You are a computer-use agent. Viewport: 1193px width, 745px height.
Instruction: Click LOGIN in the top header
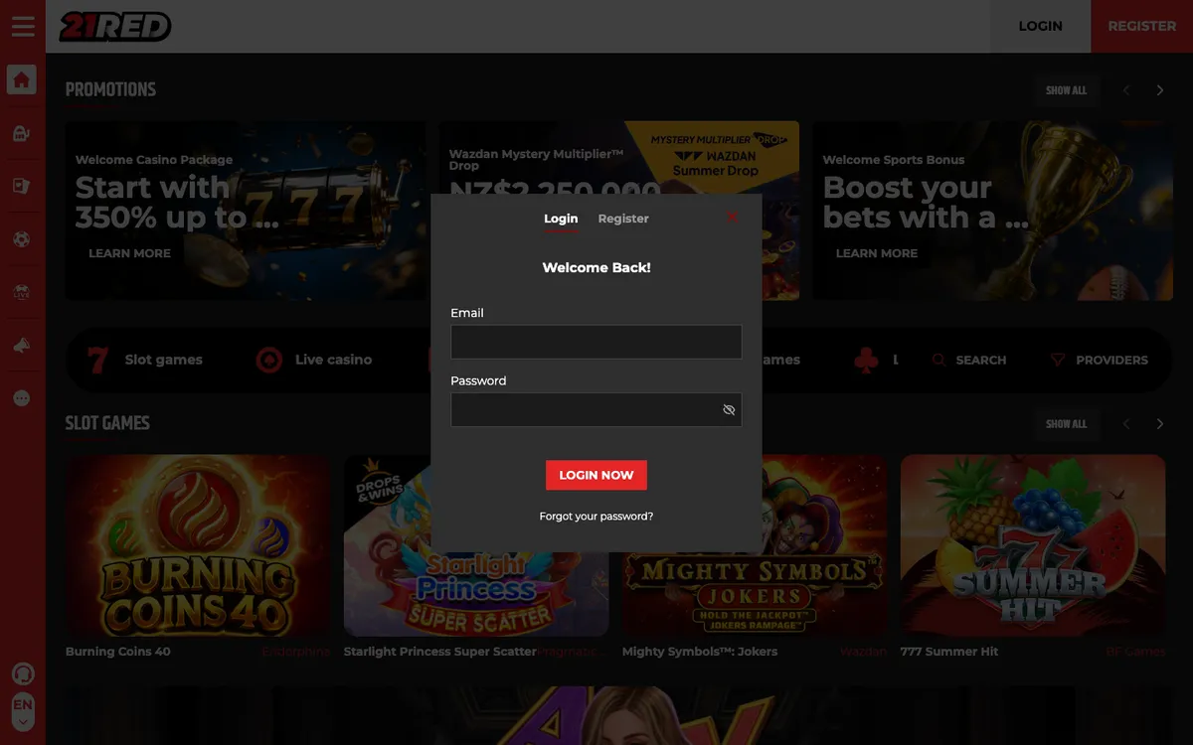(x=1041, y=26)
